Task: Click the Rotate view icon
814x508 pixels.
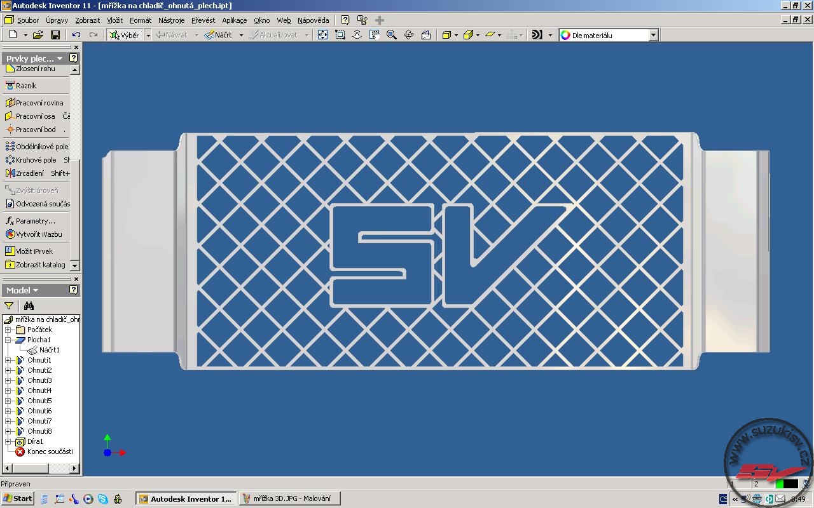Action: click(x=409, y=35)
